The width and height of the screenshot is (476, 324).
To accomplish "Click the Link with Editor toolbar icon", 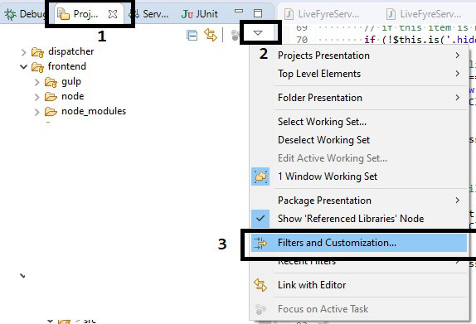I will [211, 35].
